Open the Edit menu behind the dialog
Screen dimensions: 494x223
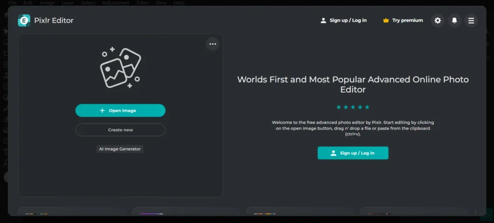[x=28, y=3]
